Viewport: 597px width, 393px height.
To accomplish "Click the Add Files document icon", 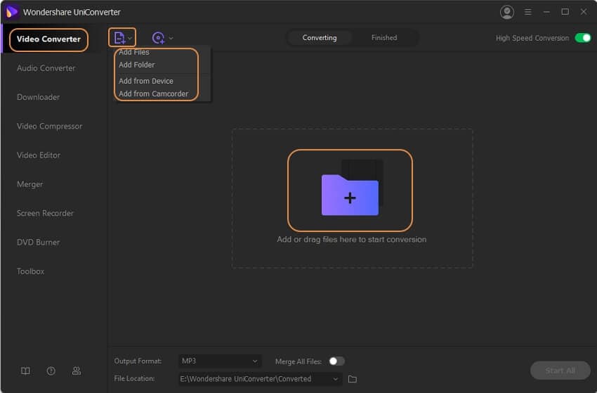I will point(119,38).
